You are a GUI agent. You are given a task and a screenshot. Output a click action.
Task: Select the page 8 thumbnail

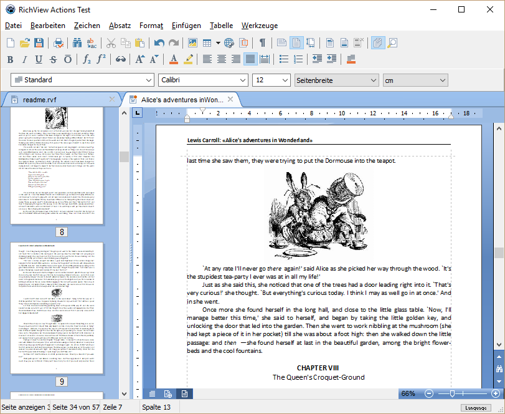(x=57, y=166)
